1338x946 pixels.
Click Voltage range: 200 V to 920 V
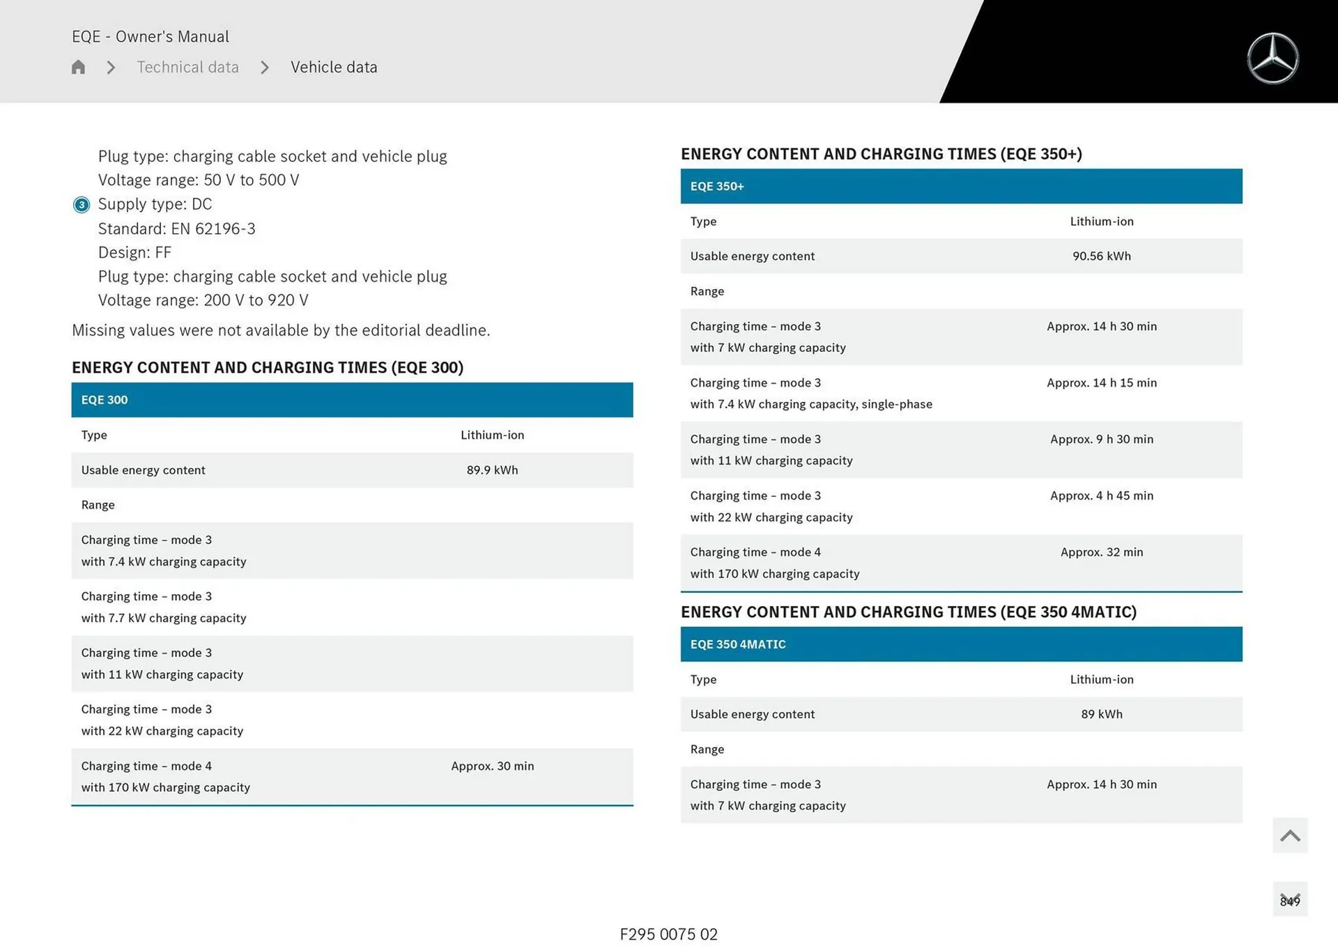click(203, 300)
